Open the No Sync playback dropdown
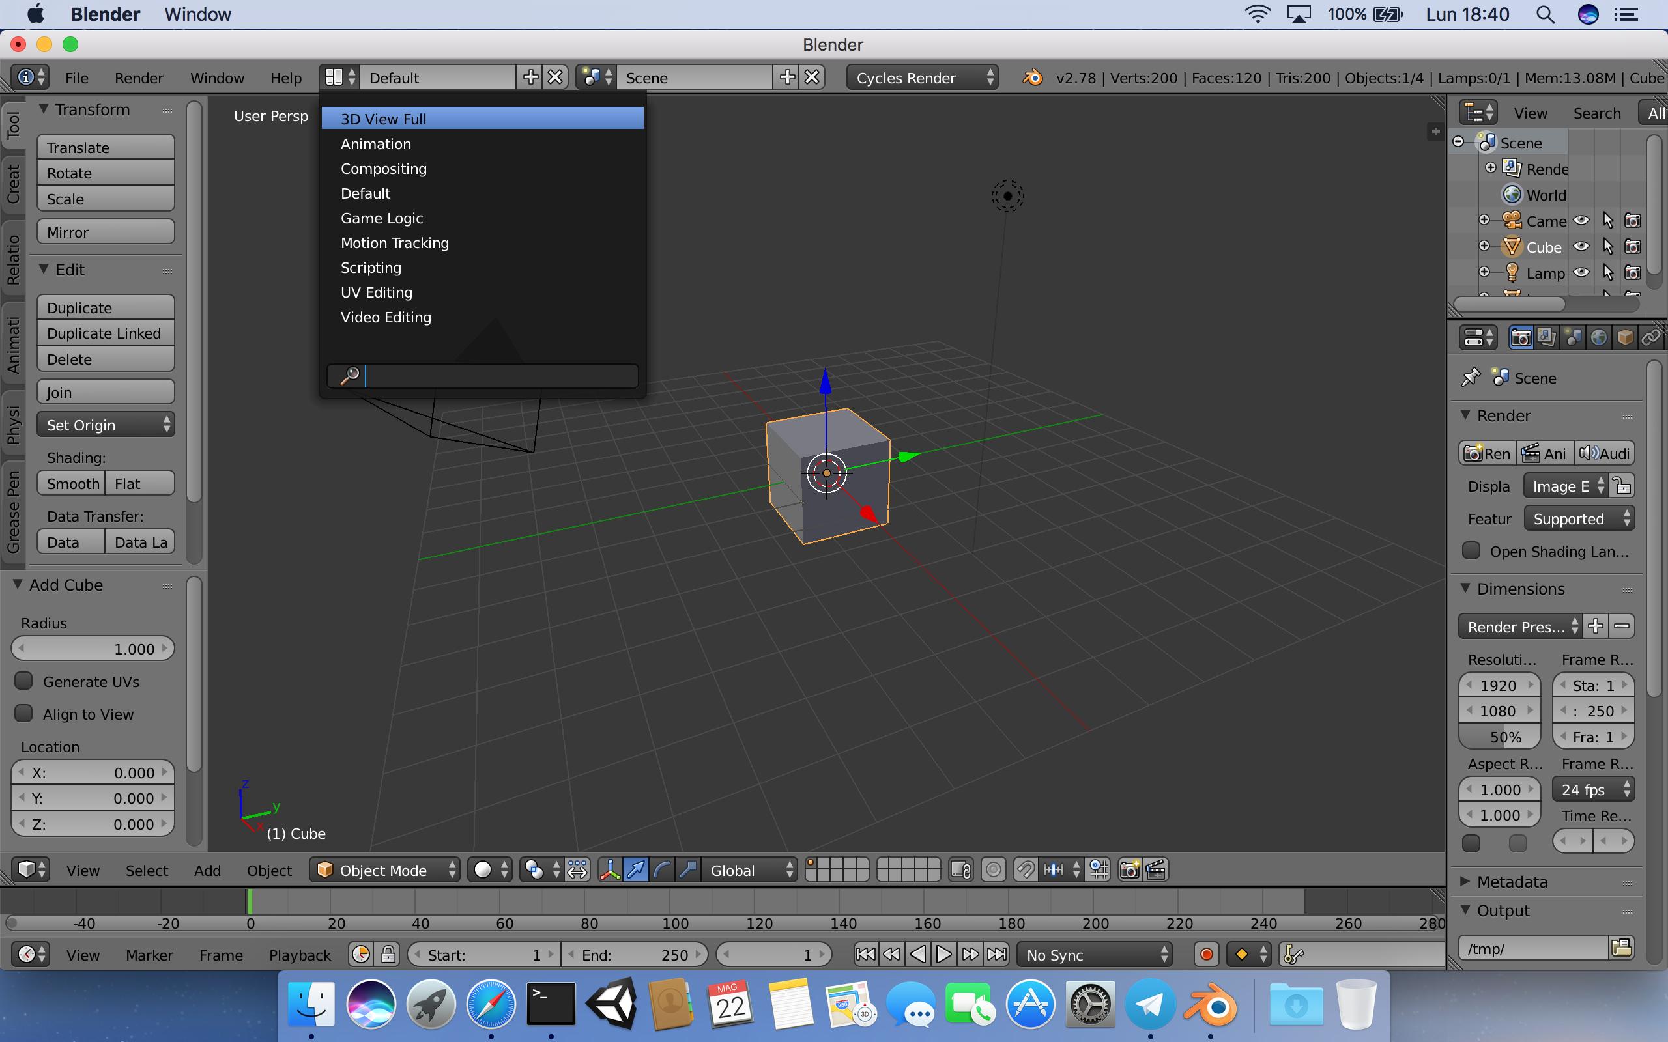 tap(1095, 955)
